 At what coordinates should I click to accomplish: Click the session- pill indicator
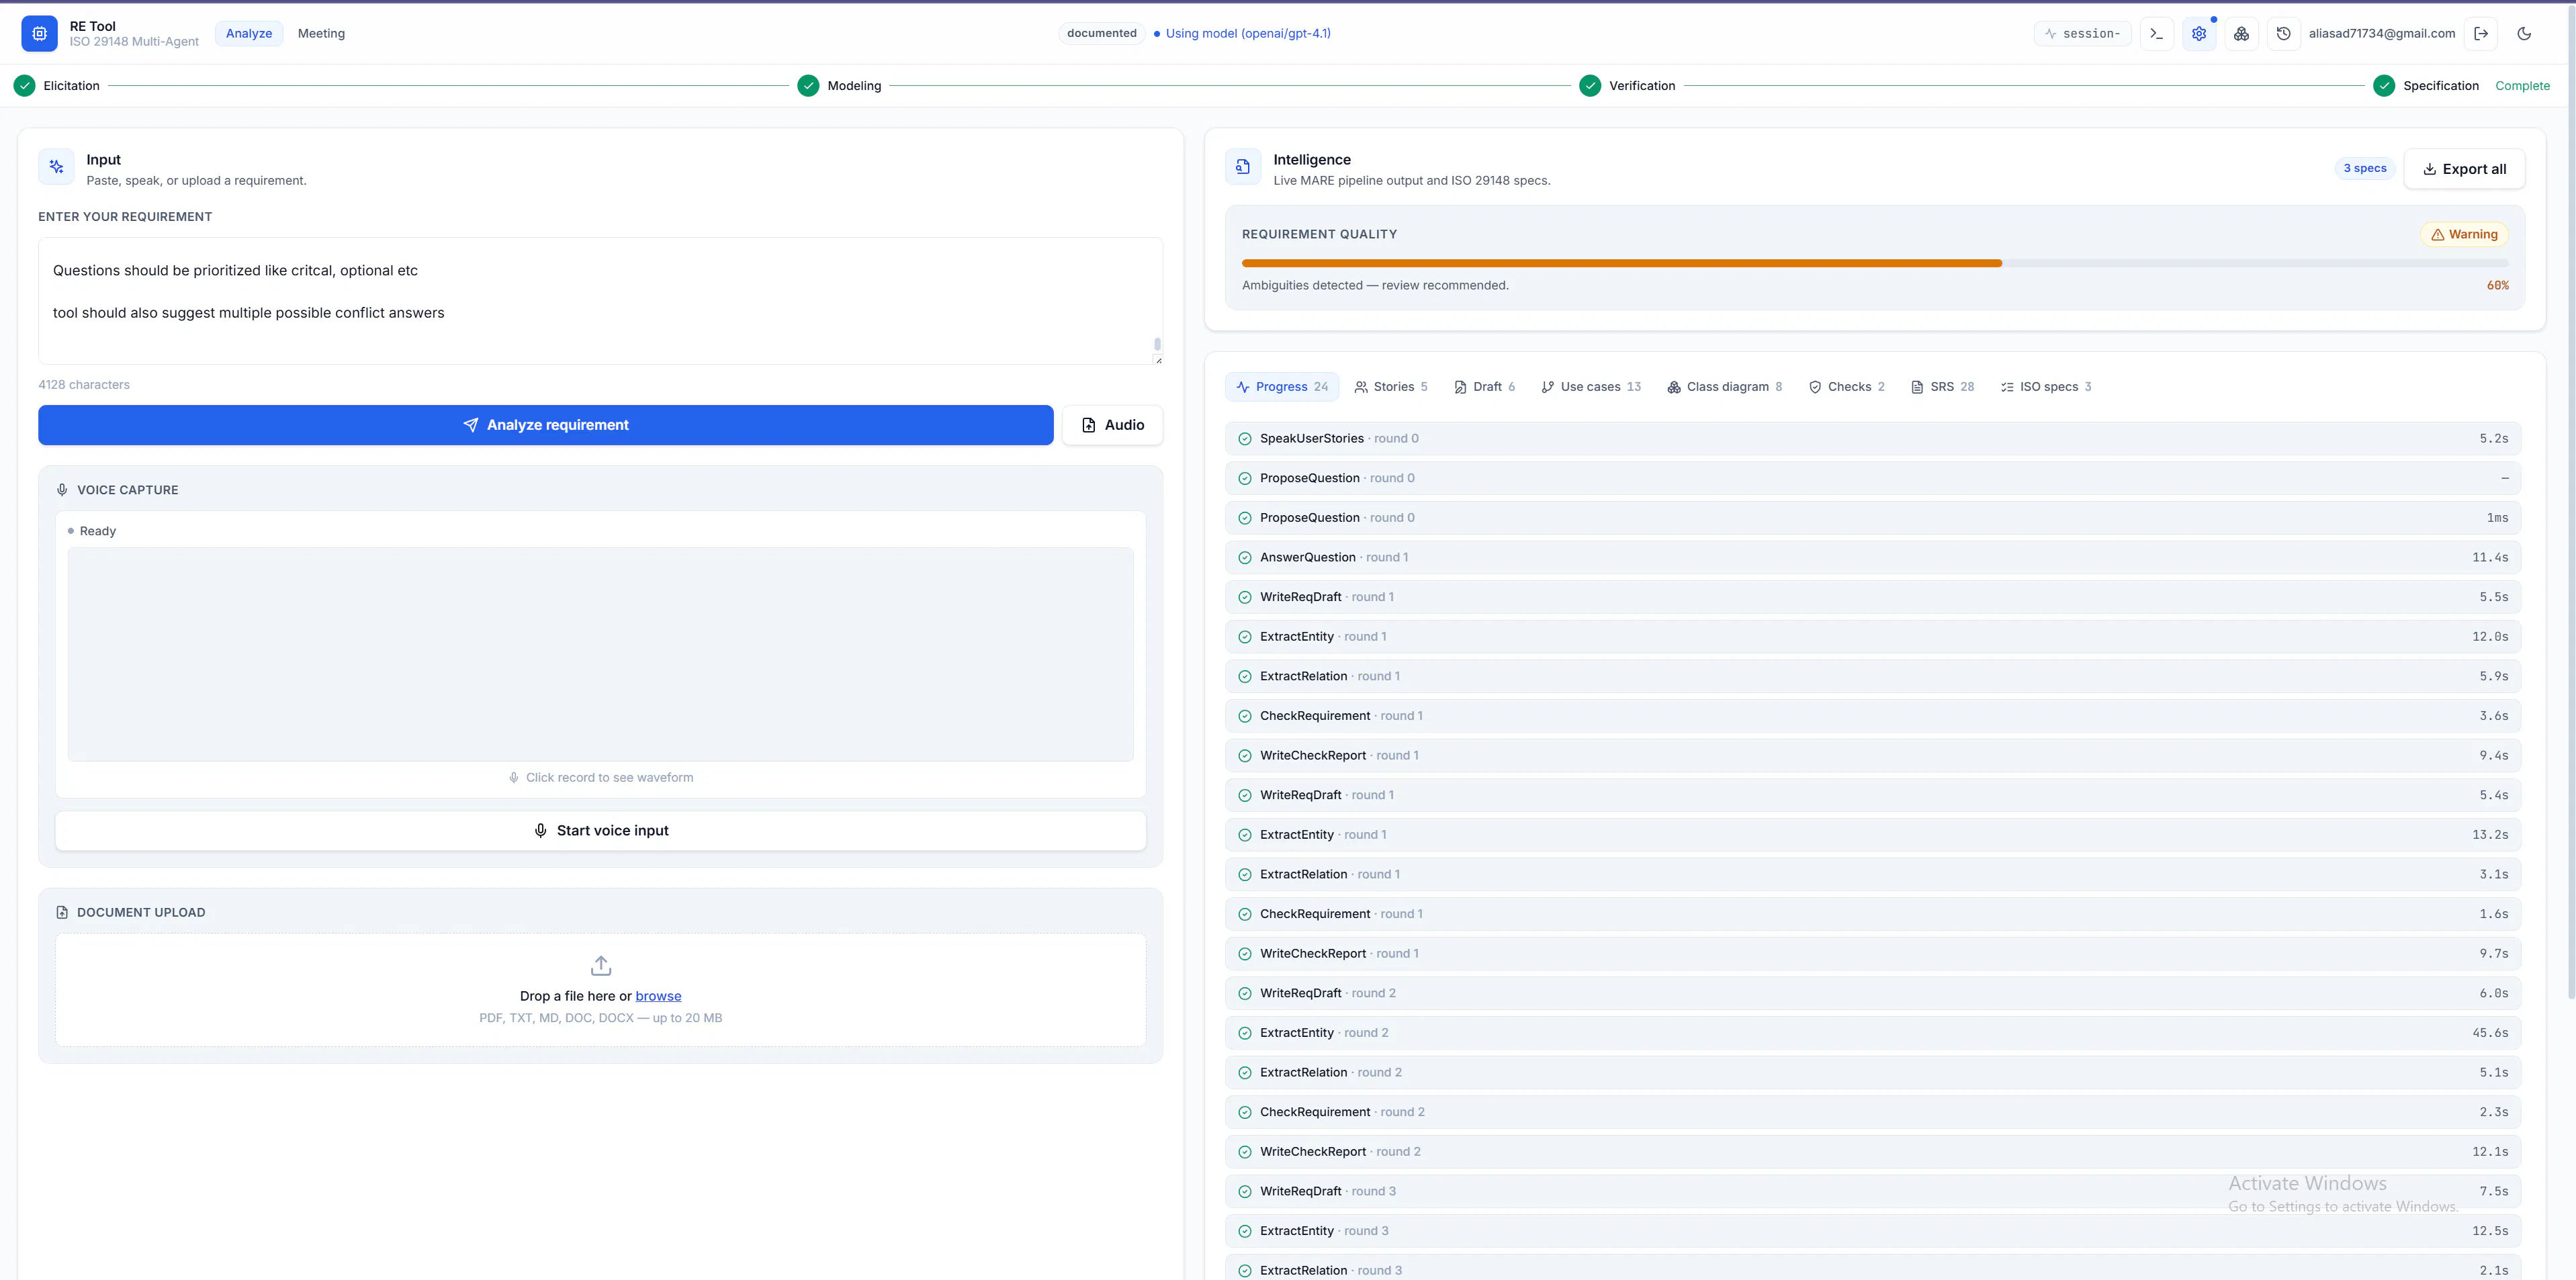click(2083, 33)
